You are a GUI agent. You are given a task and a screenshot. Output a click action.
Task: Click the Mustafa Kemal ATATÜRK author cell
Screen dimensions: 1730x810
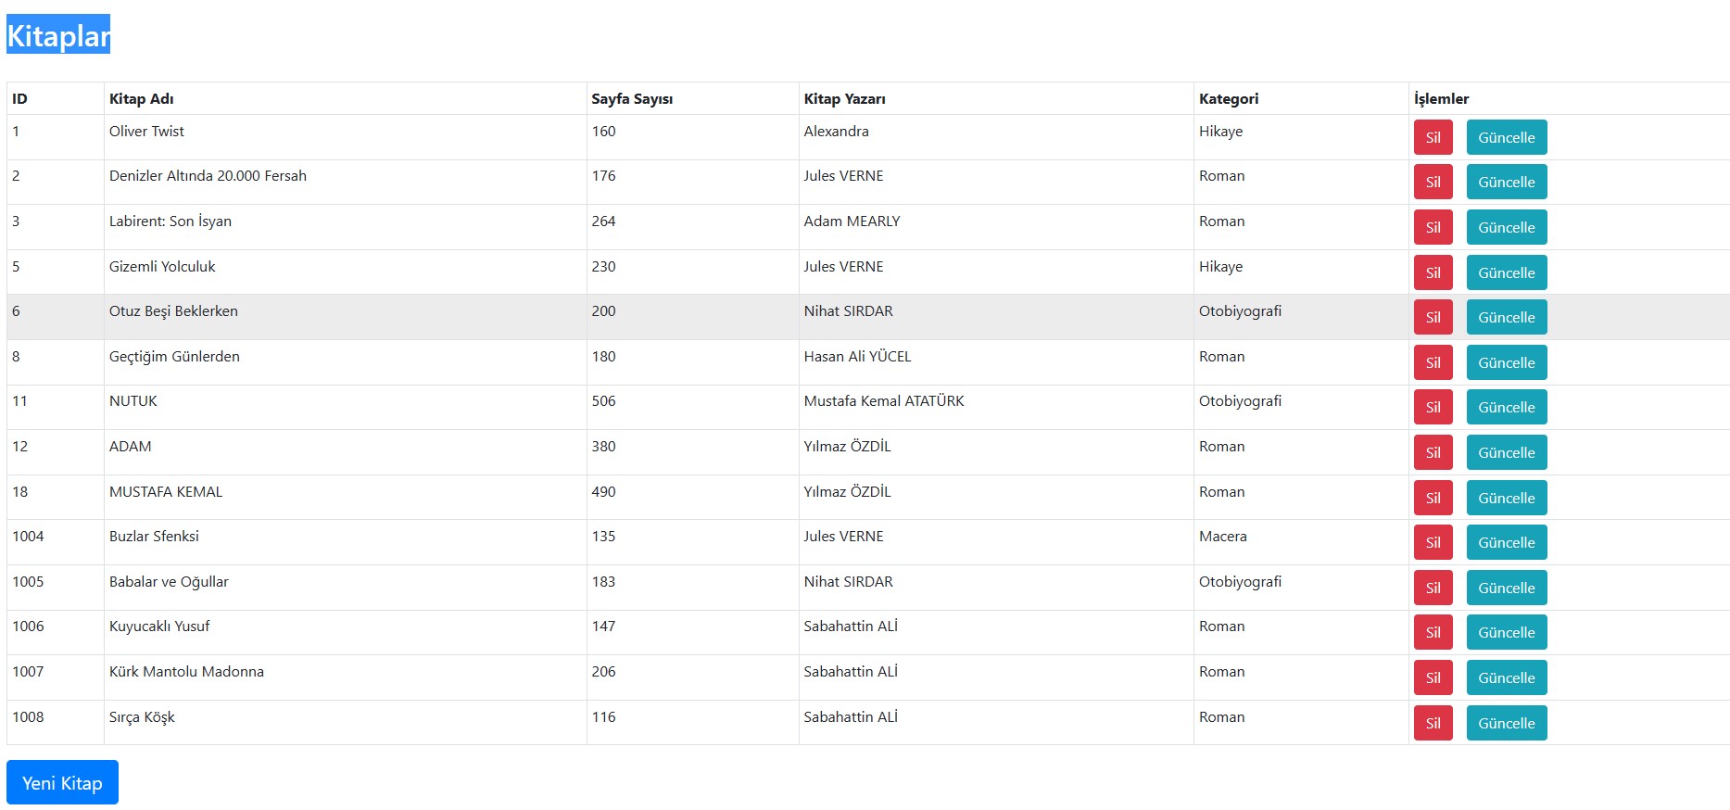[883, 401]
